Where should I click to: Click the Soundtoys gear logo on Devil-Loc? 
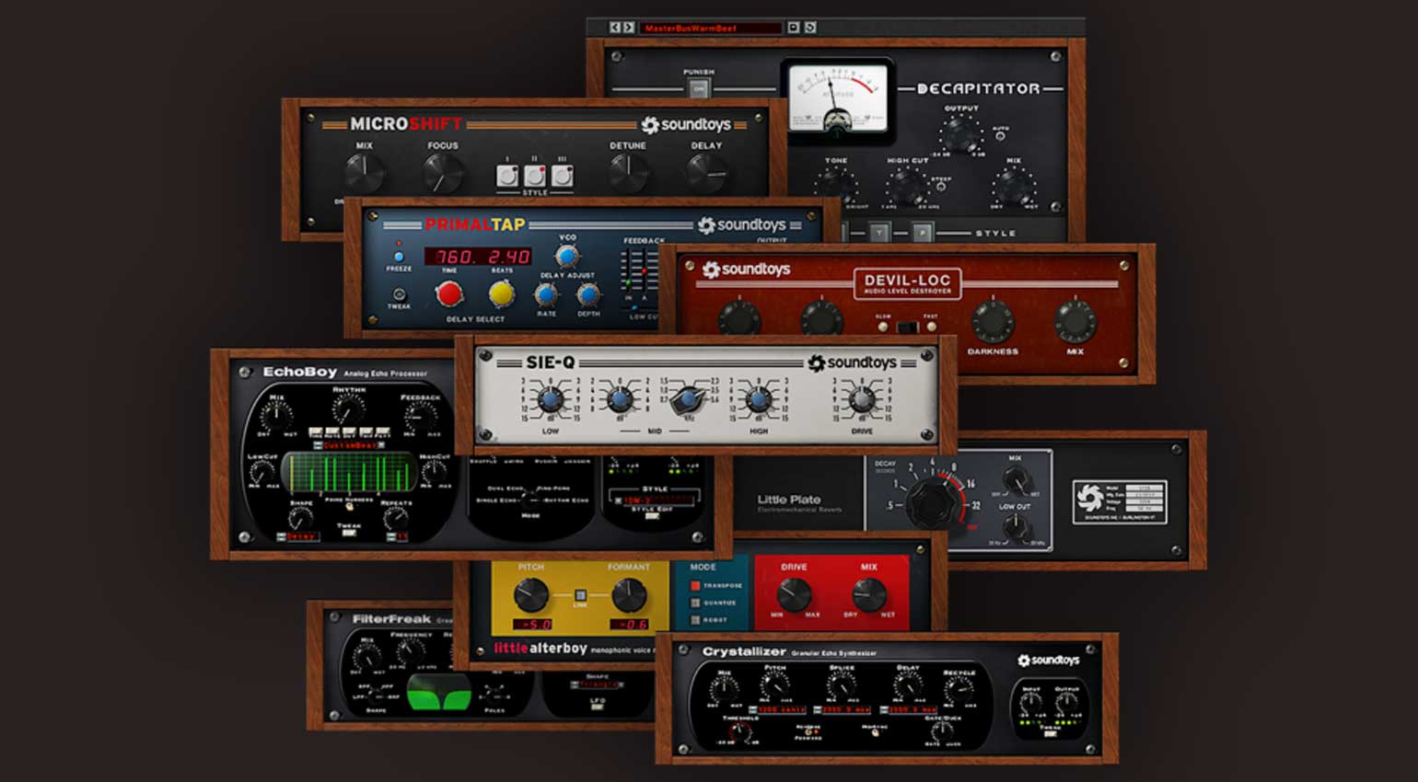[715, 270]
